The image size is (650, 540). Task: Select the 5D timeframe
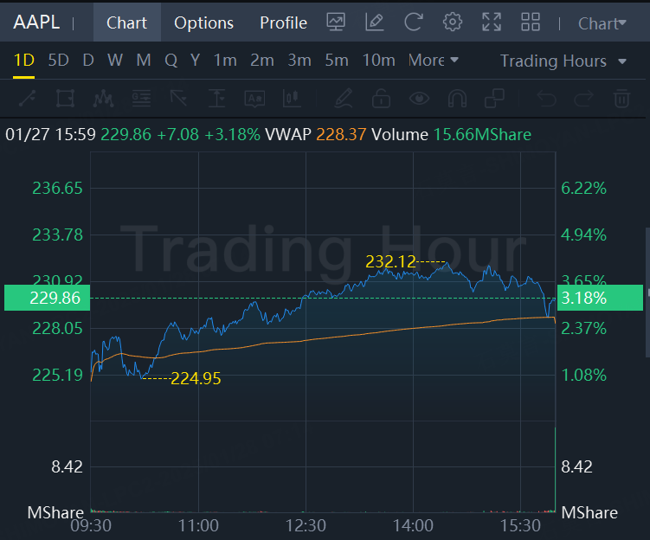coord(58,61)
